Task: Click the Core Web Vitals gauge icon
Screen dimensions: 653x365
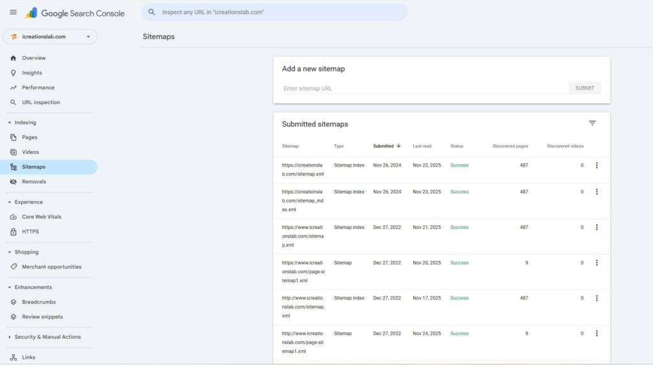Action: pyautogui.click(x=13, y=217)
